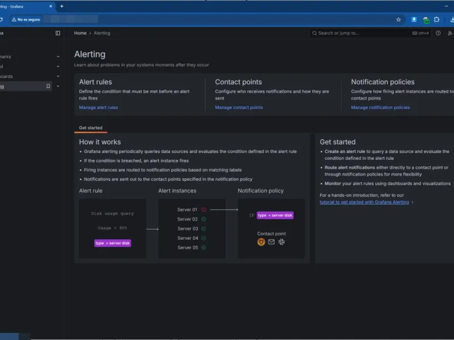
Task: Open the blue download extension icon
Action: (414, 19)
